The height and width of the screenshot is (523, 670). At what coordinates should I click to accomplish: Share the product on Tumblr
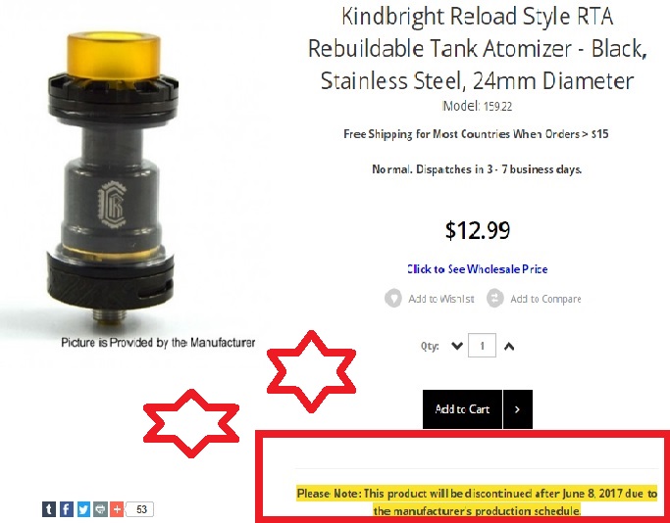(49, 509)
